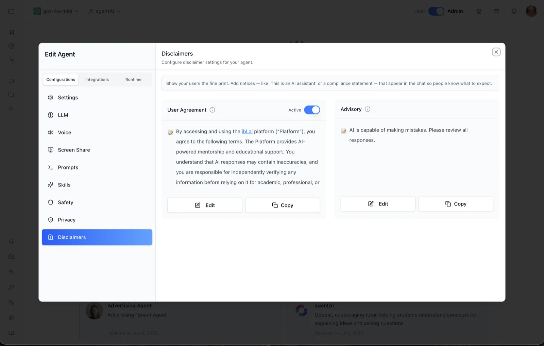The height and width of the screenshot is (346, 544).
Task: Click Edit button under User Agreement
Action: tap(205, 205)
